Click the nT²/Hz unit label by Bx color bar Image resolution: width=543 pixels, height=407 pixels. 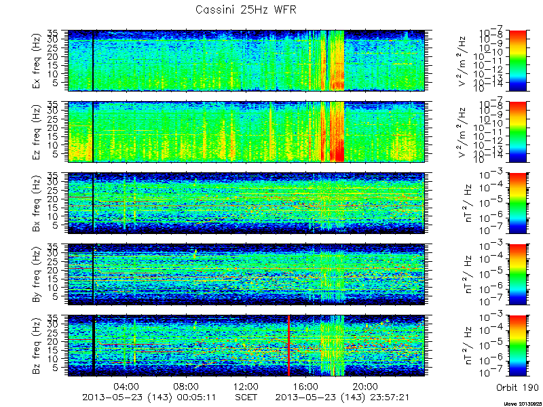(470, 203)
